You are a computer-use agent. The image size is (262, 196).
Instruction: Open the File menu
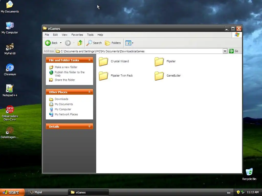47,35
